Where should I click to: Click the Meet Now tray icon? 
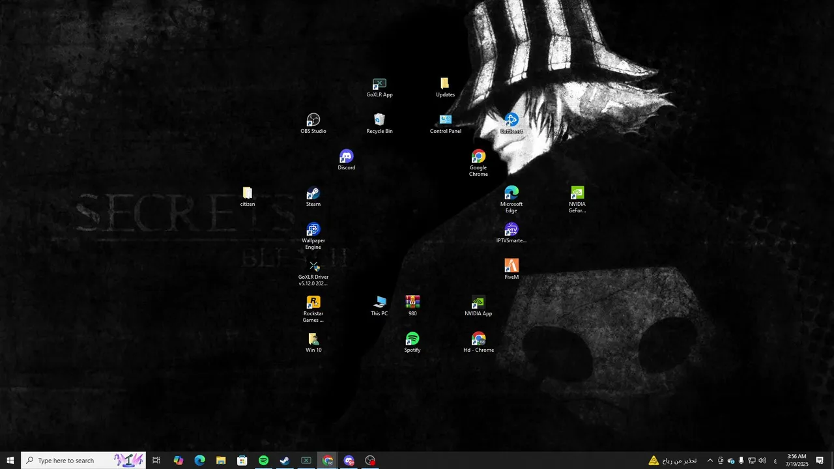click(721, 461)
